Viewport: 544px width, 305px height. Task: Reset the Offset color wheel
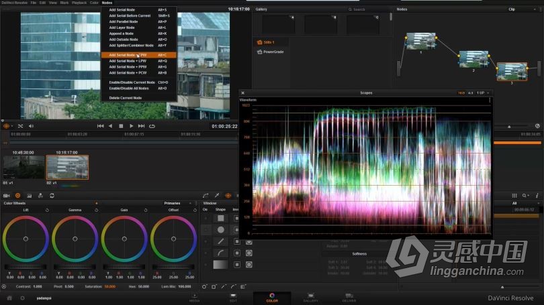(x=195, y=210)
